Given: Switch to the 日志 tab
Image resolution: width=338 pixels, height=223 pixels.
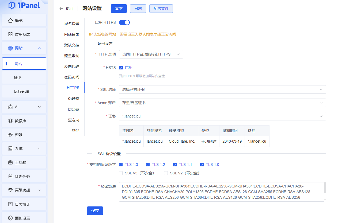Looking at the screenshot, I should tap(138, 9).
